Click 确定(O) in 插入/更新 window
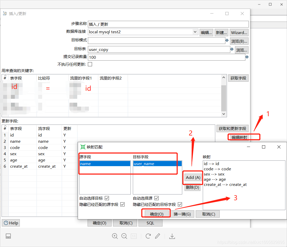Image resolution: width=287 pixels, height=247 pixels. [99, 223]
